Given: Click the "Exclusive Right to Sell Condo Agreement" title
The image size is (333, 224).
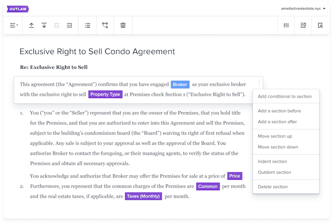Looking at the screenshot, I should tap(97, 51).
